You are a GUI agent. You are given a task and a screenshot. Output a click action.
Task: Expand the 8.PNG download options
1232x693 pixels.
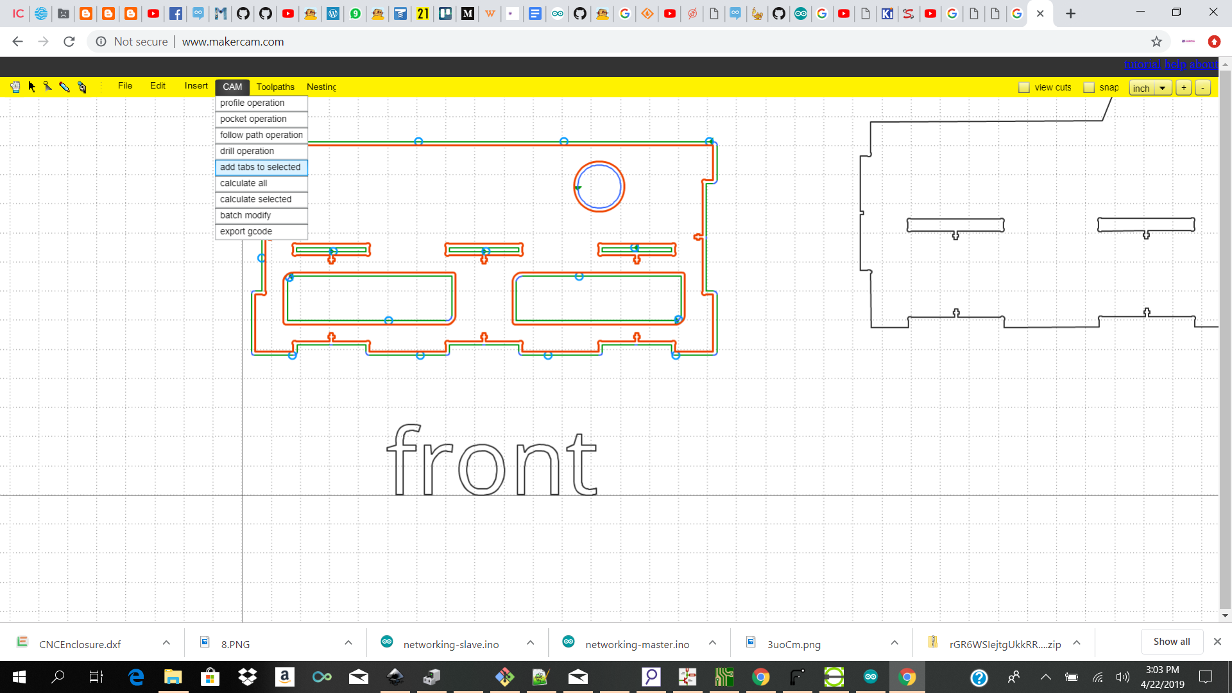pos(348,644)
